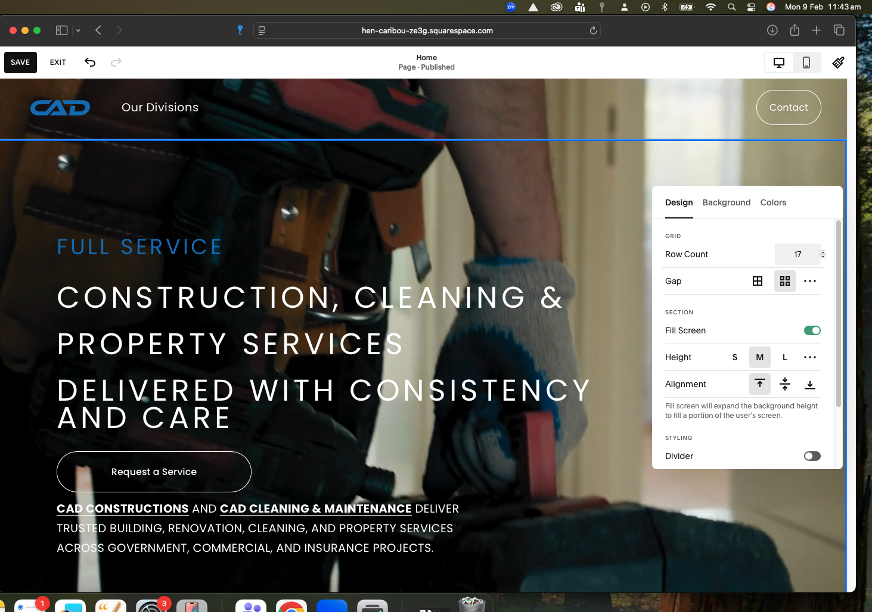Open the battery status menu bar icon

click(687, 7)
